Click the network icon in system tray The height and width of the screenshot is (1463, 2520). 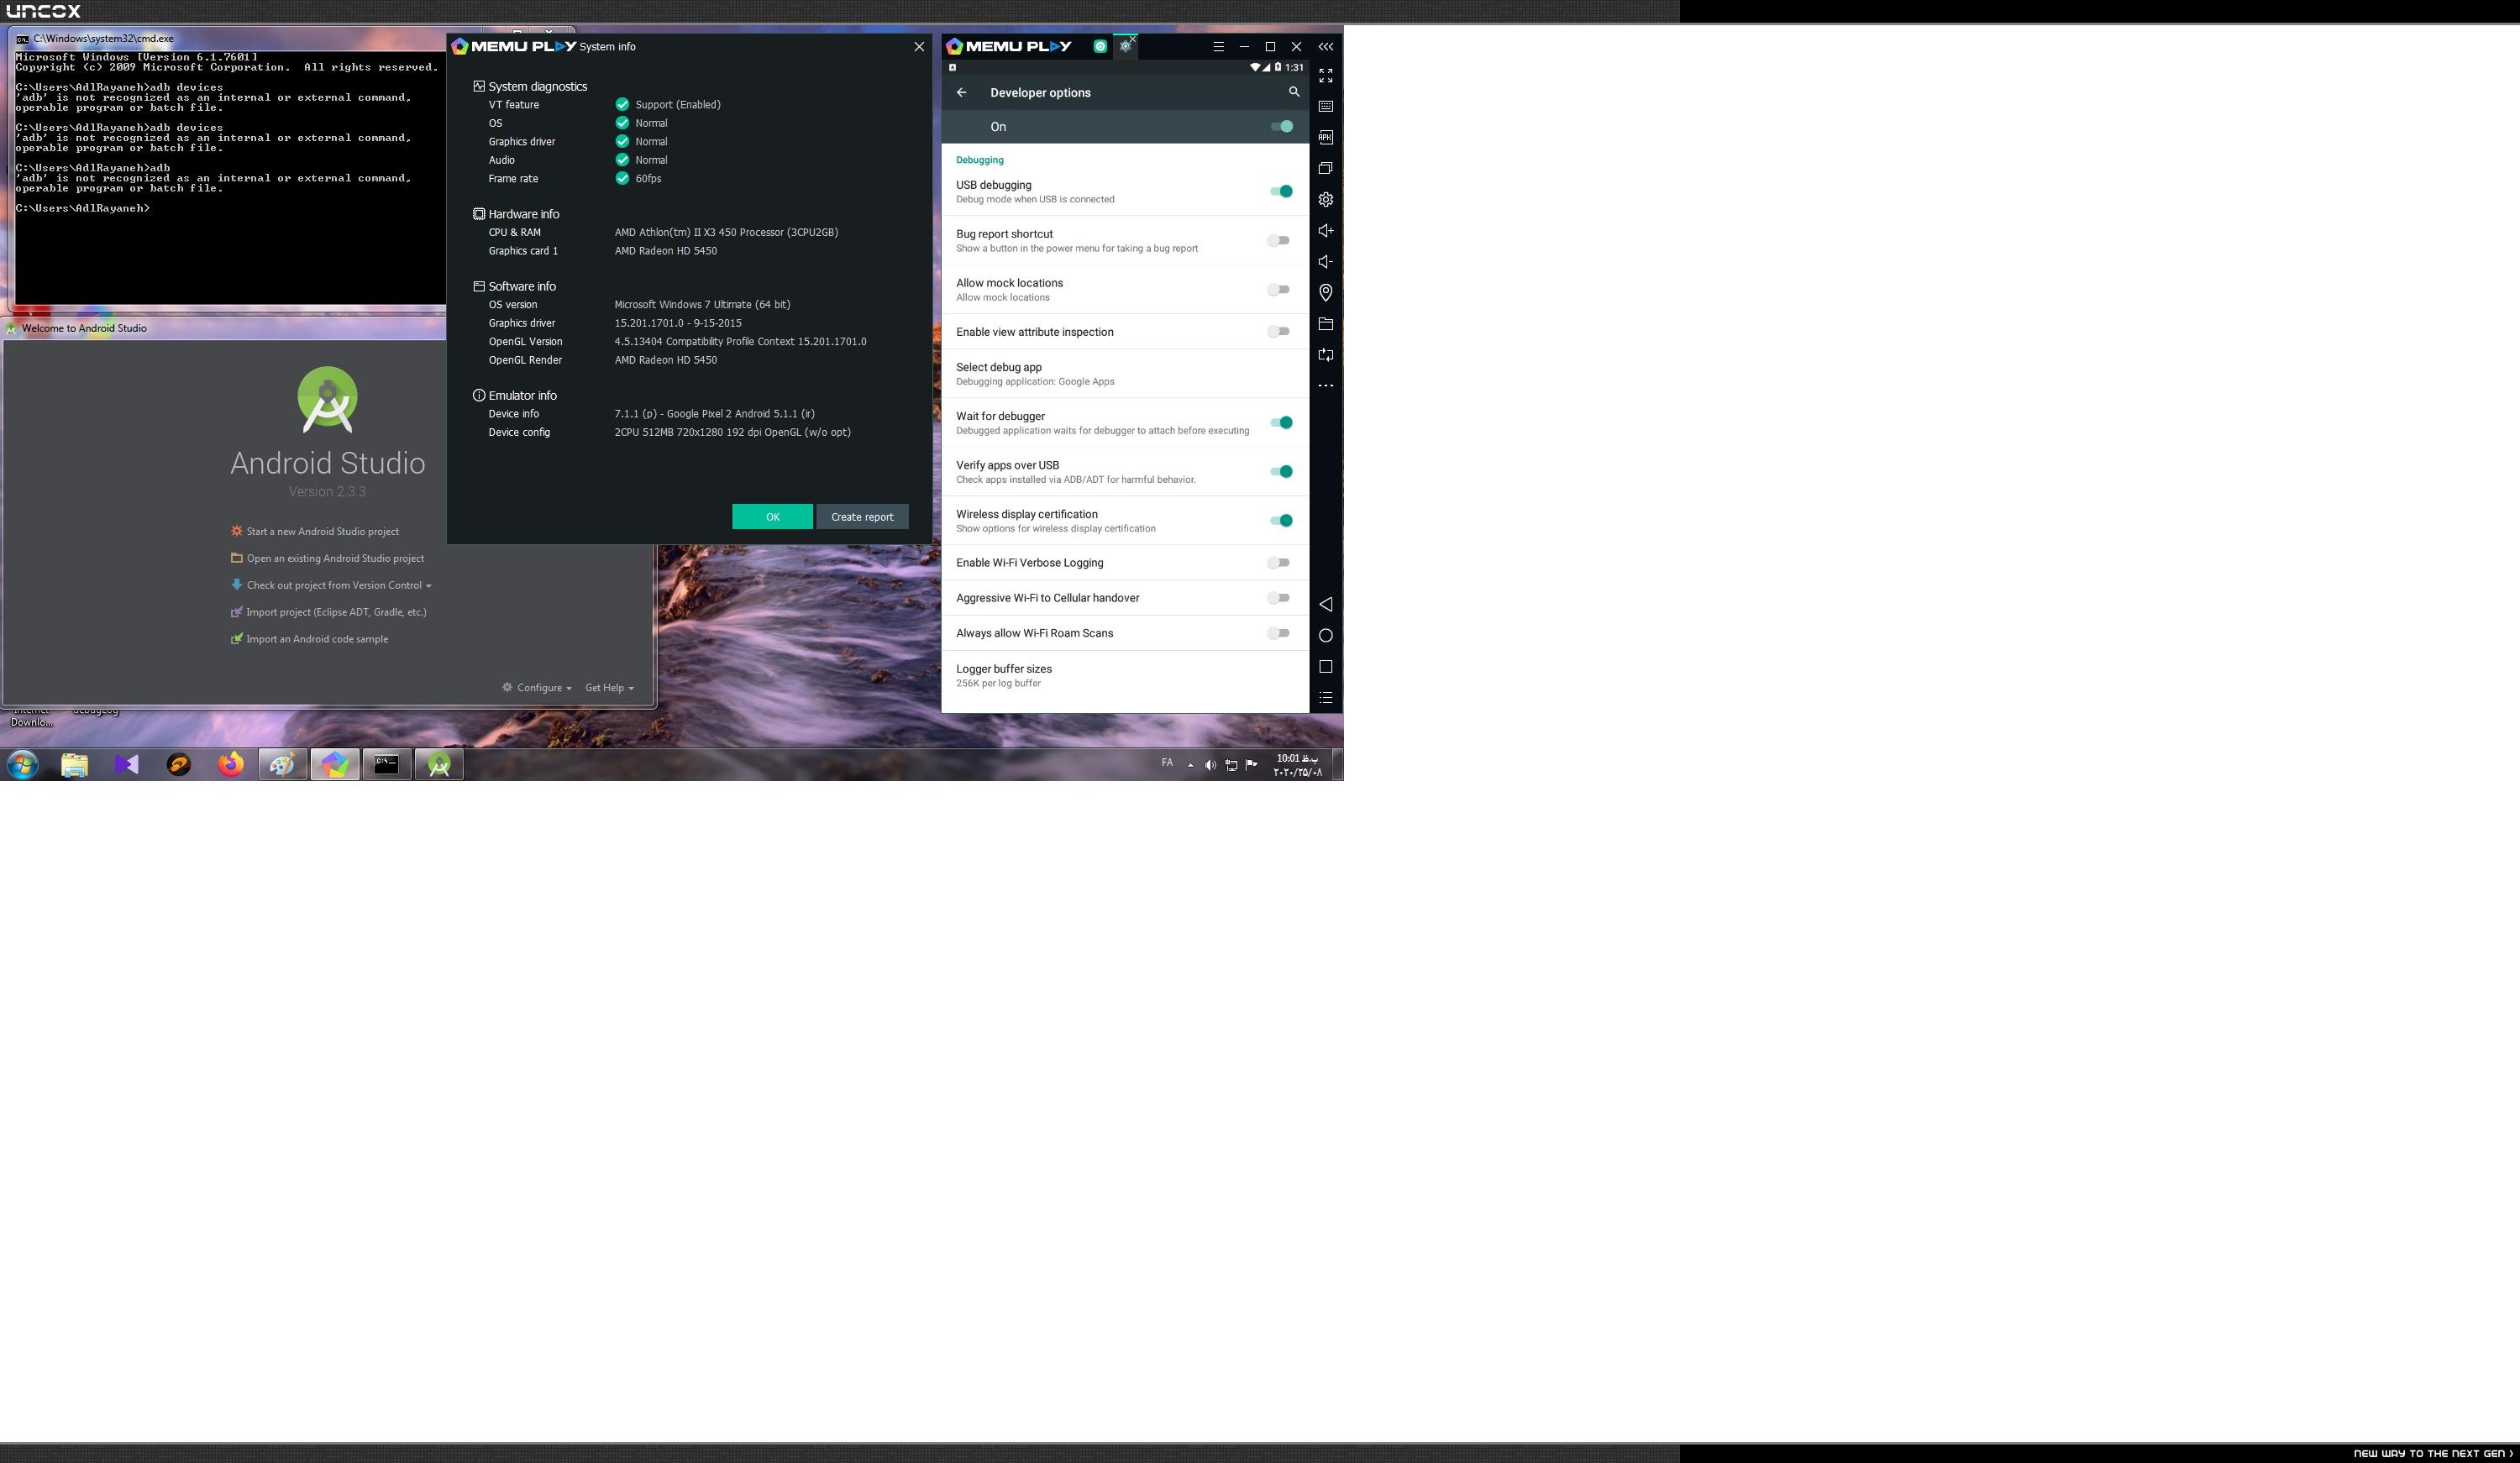pos(1231,765)
